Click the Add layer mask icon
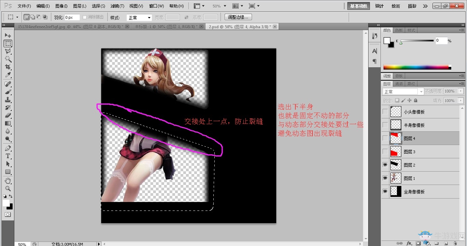The height and width of the screenshot is (246, 467). pos(418,243)
